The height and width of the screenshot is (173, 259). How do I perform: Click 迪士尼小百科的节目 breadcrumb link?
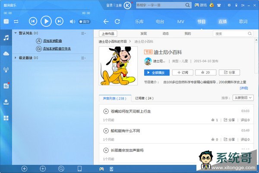pyautogui.click(x=113, y=42)
